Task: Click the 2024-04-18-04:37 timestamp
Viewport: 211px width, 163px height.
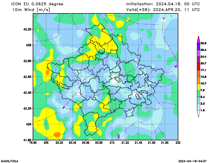Action: click(193, 161)
